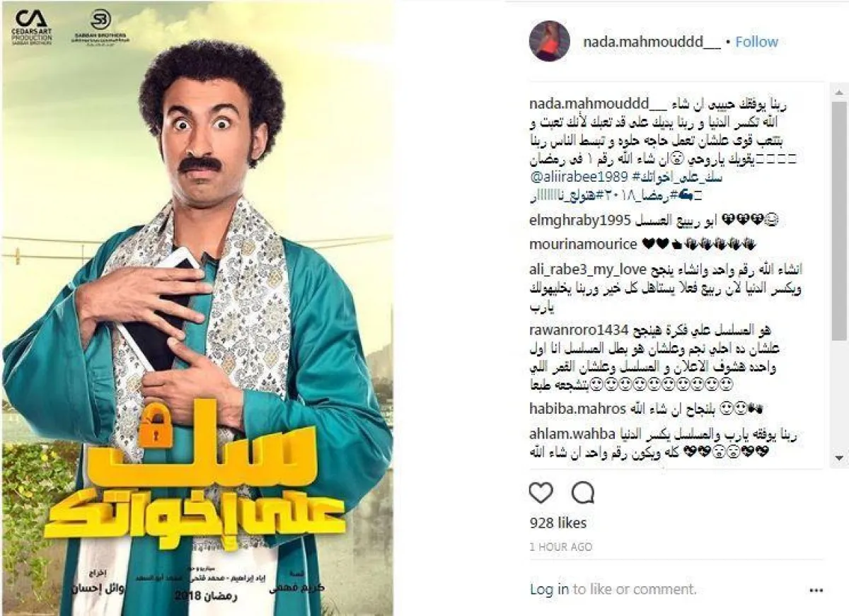Open mourinamourice commenter profile
The width and height of the screenshot is (849, 616).
583,244
